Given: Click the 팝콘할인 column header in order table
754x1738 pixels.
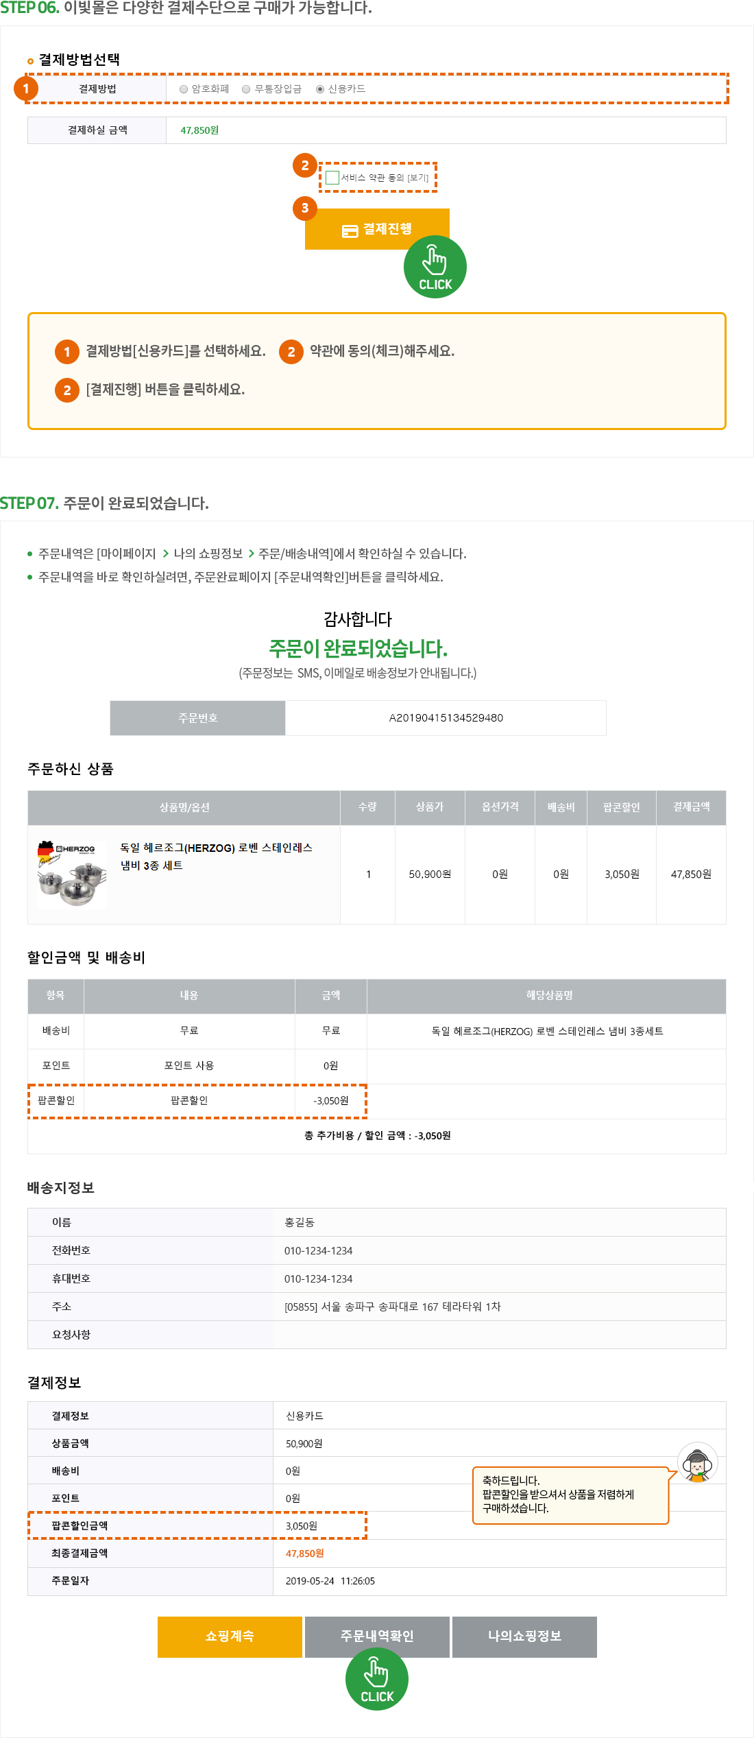Looking at the screenshot, I should [621, 807].
